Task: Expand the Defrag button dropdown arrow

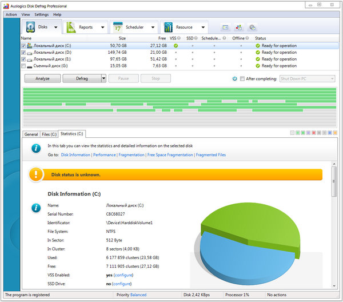Action: [103, 78]
